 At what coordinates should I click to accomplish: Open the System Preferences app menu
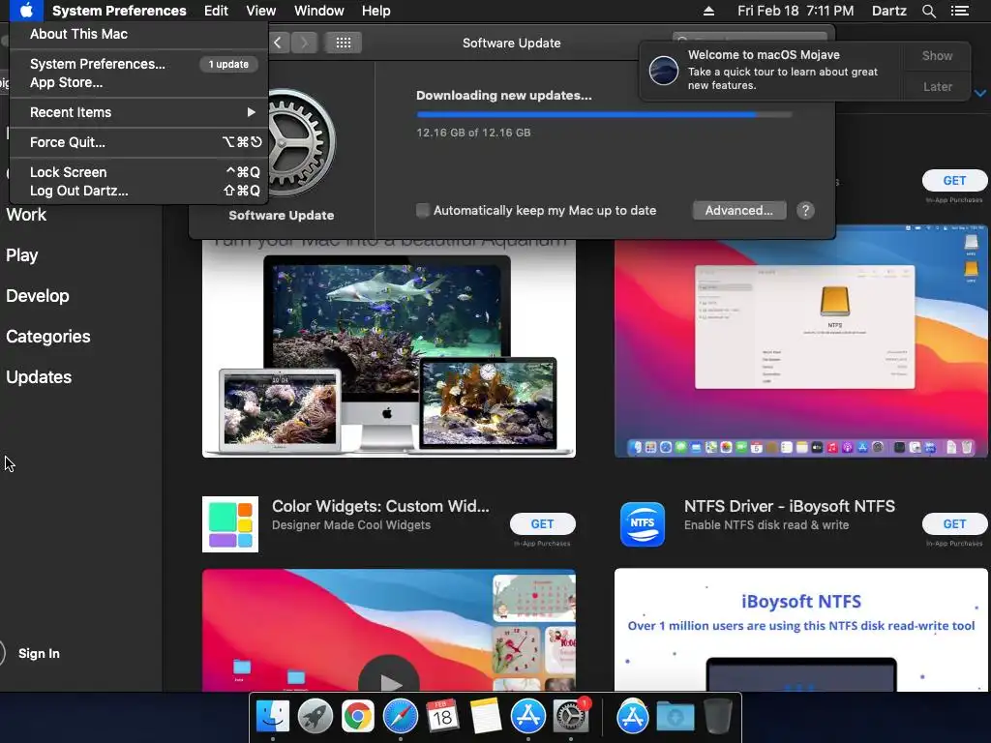(119, 11)
